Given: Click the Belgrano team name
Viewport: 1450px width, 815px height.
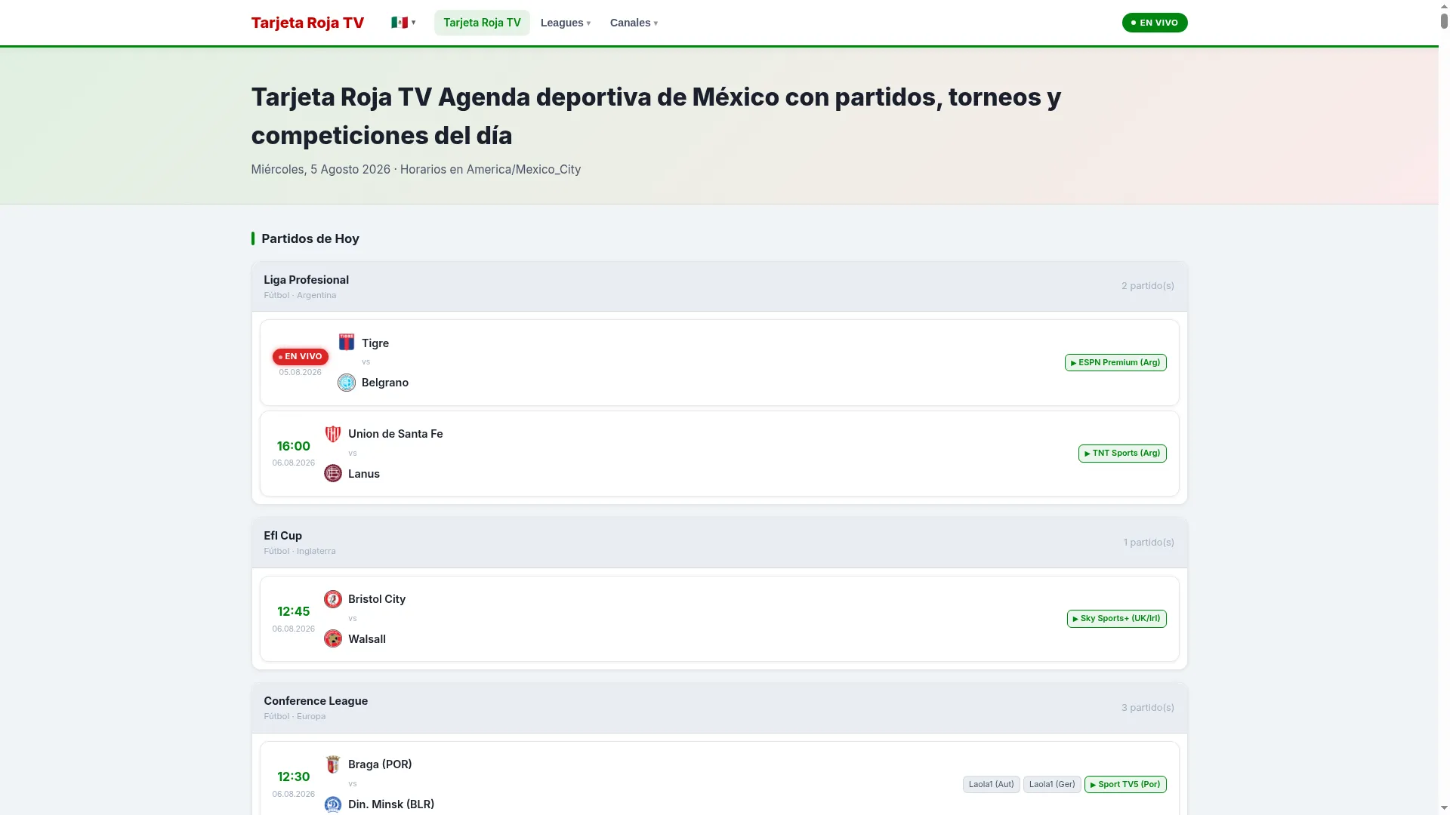Looking at the screenshot, I should [x=385, y=383].
